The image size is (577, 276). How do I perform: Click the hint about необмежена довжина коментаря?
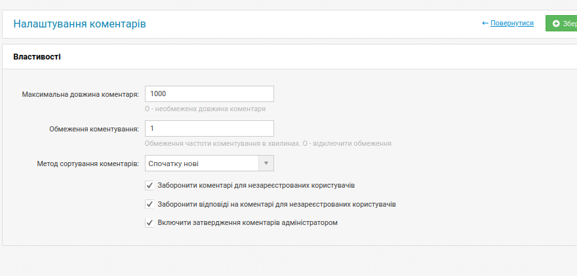(205, 109)
